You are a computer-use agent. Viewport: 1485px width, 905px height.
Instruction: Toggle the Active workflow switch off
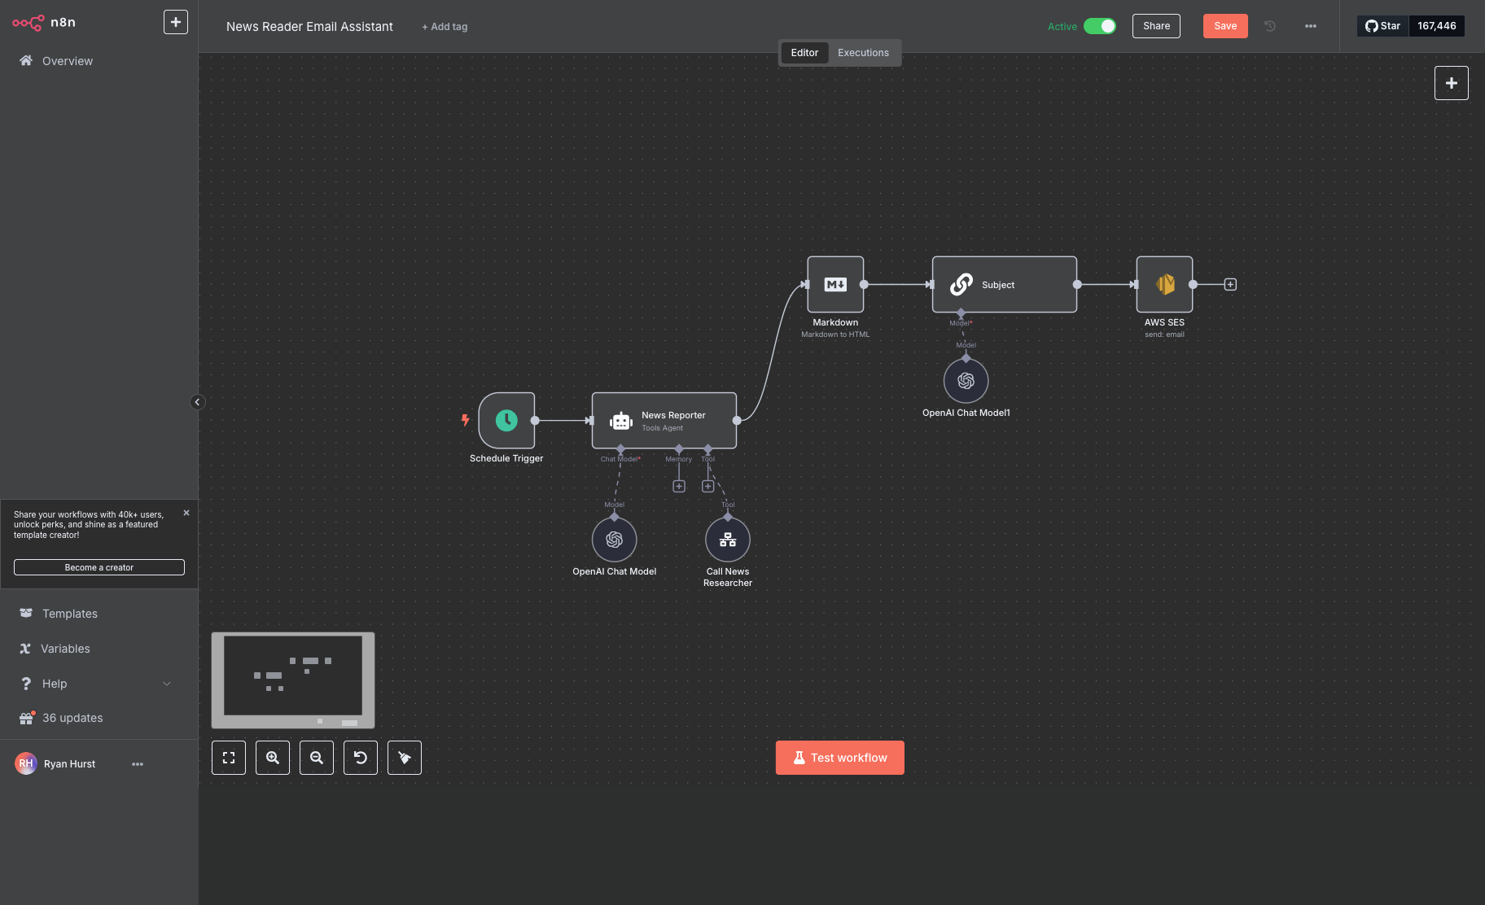point(1100,26)
